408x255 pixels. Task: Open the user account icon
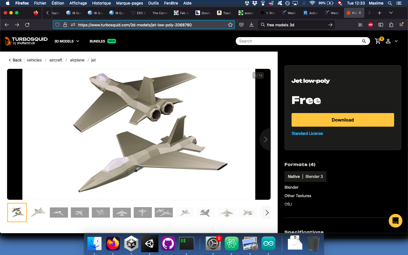[388, 41]
